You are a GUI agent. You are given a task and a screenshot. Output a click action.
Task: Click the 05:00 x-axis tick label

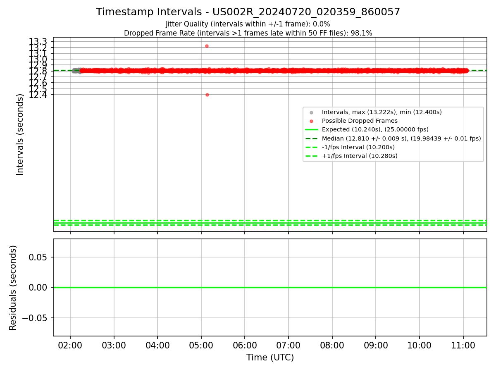[x=201, y=346]
